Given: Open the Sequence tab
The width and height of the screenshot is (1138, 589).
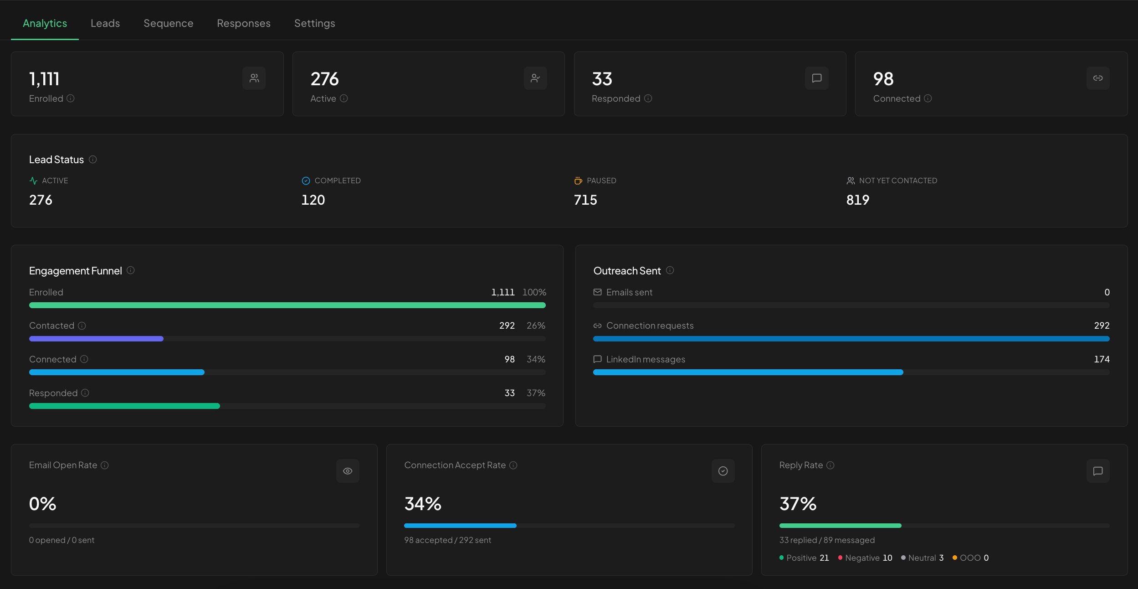Looking at the screenshot, I should 169,23.
